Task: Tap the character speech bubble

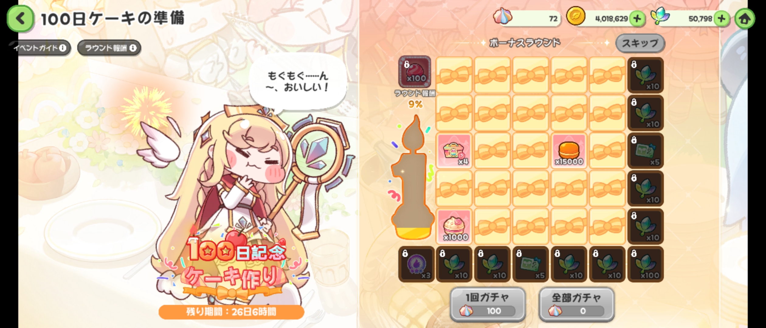Action: [298, 82]
